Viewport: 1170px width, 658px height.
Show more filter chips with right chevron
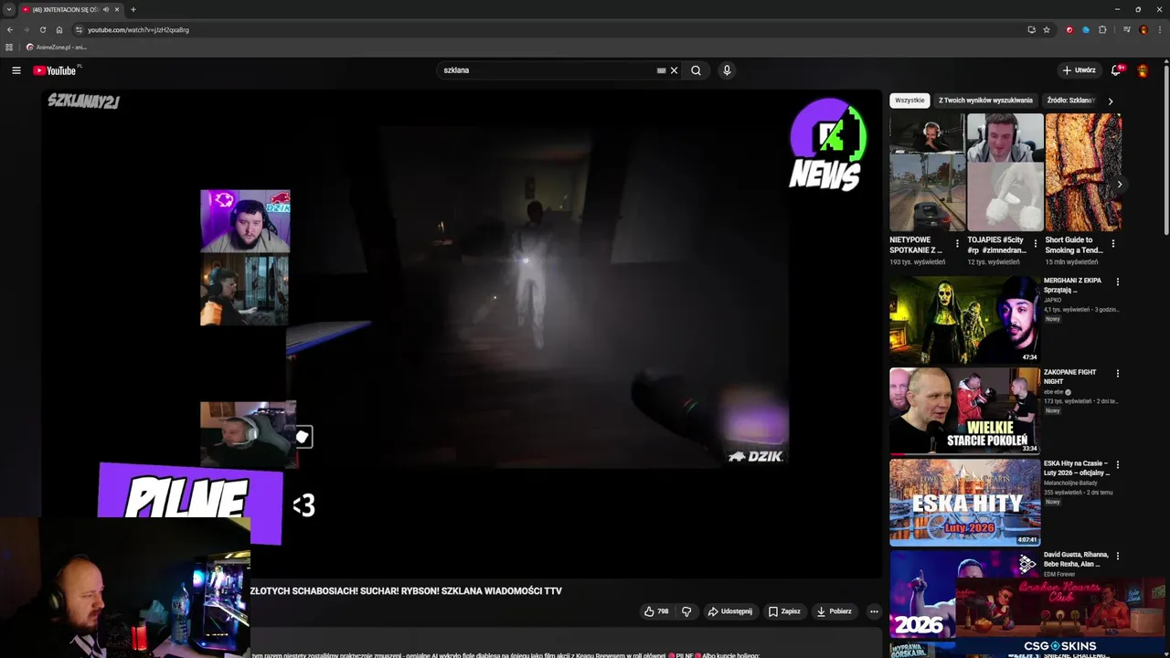point(1111,101)
